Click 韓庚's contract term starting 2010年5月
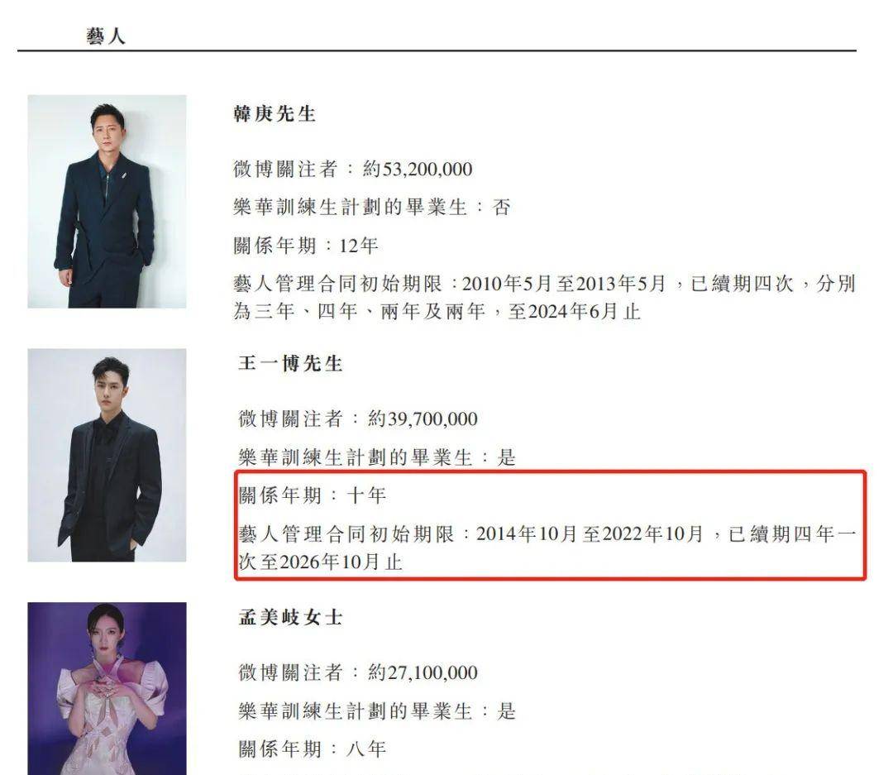 [x=564, y=284]
